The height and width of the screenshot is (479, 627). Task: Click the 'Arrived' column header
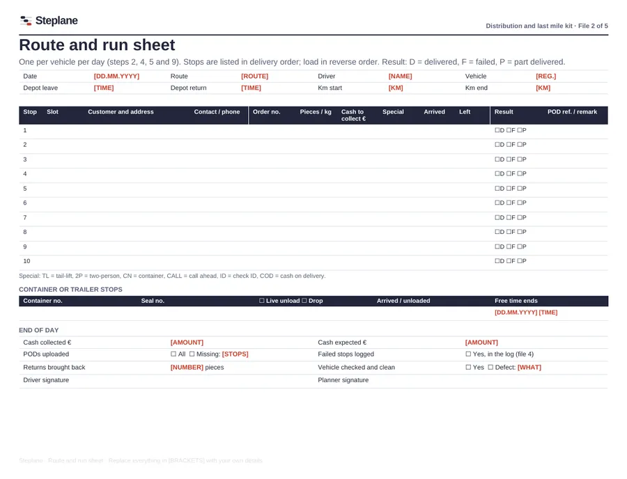[434, 112]
